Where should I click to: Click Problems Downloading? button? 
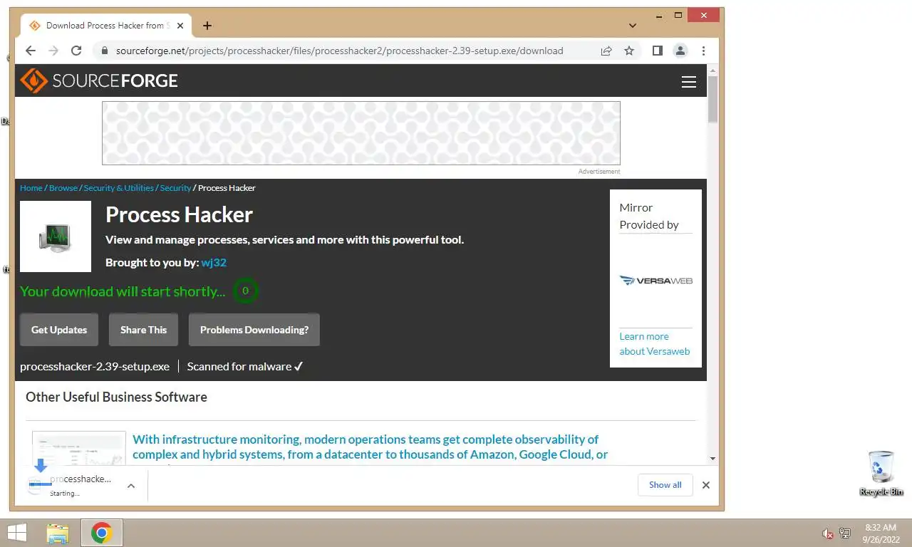click(x=254, y=330)
